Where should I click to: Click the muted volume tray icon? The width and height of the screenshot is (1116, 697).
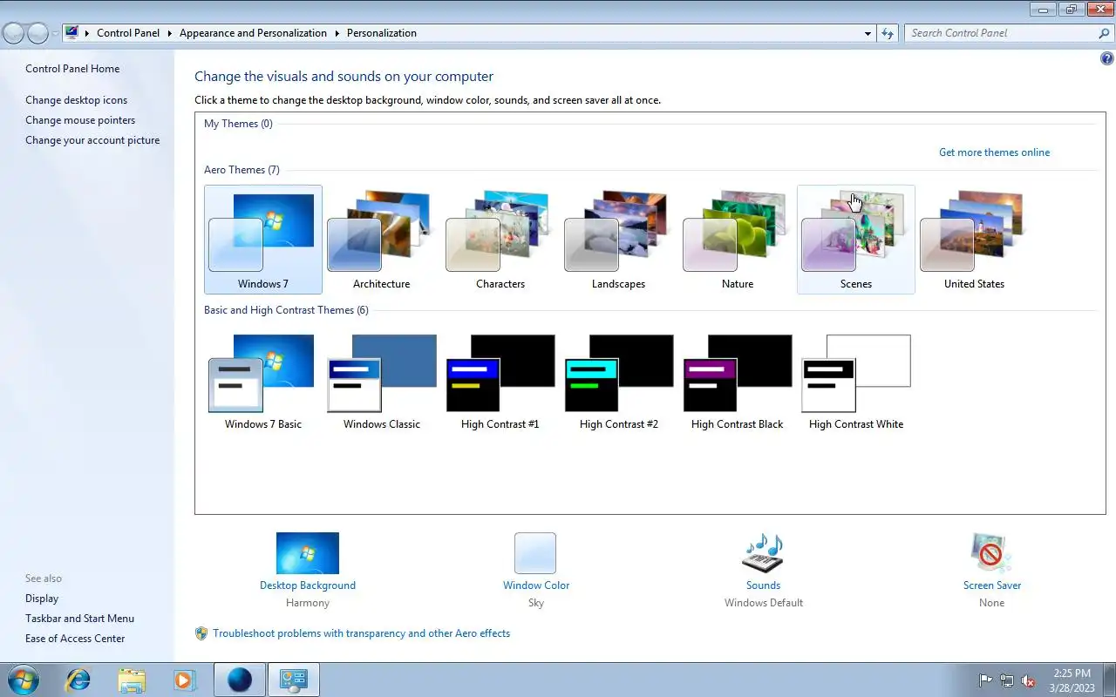coord(1029,680)
